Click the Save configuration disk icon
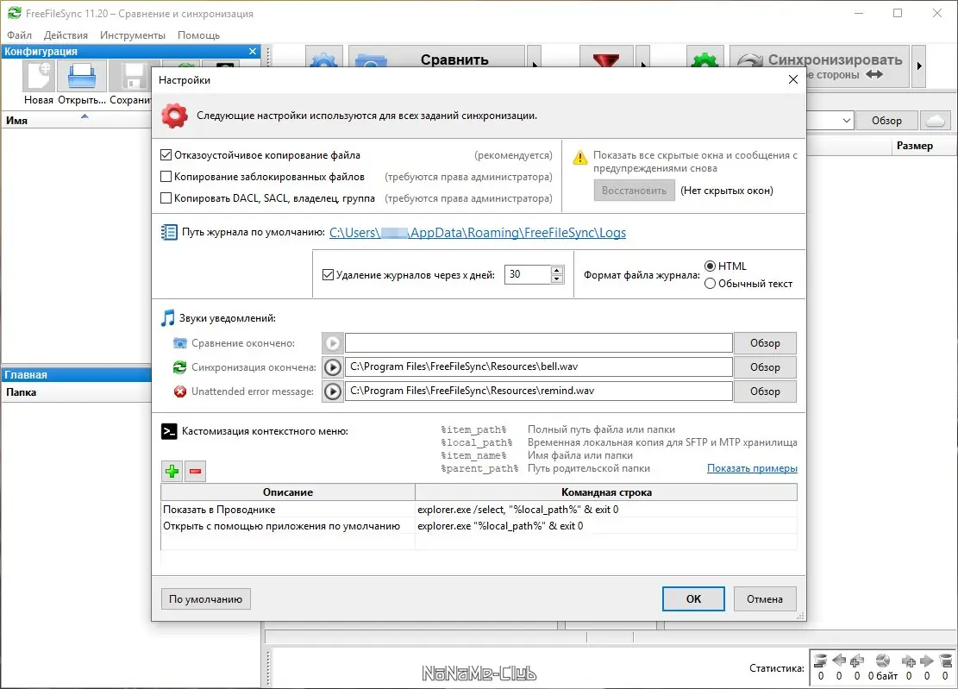 point(133,77)
